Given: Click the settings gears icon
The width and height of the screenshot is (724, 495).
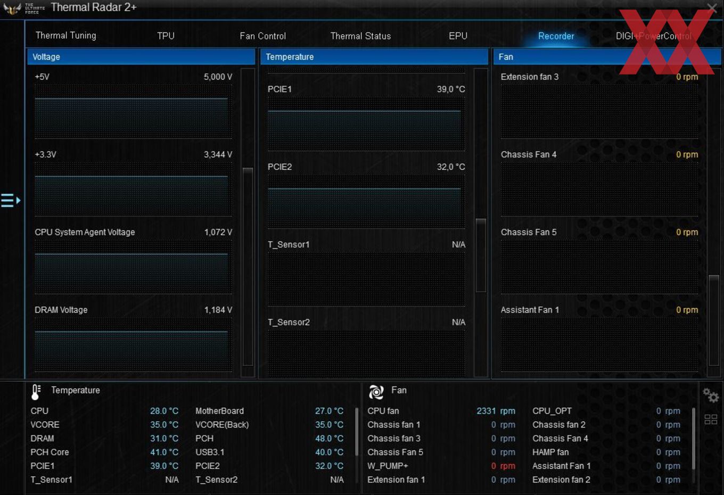Looking at the screenshot, I should coord(711,395).
